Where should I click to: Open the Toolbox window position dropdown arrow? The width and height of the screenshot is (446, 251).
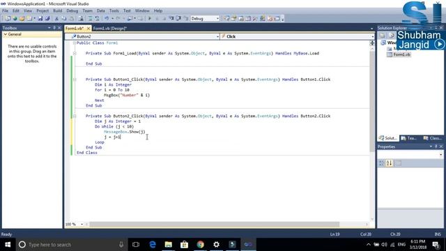click(x=49, y=28)
